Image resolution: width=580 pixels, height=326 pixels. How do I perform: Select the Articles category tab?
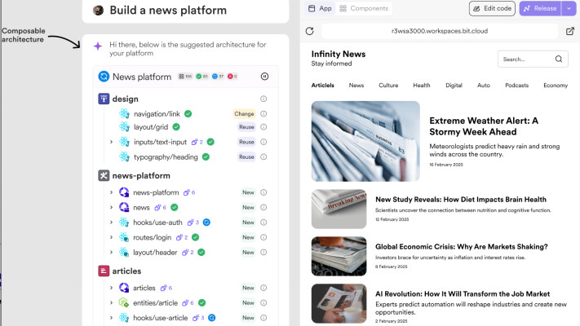coord(322,86)
